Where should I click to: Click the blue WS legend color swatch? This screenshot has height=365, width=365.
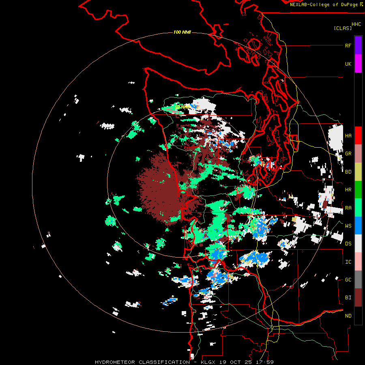pos(358,225)
